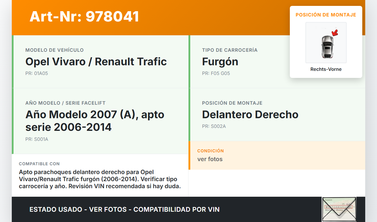Click the ESTADO USADO footer banner text

tap(125, 209)
